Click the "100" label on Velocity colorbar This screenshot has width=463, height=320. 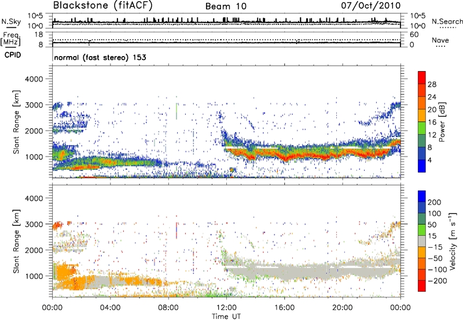tap(435, 213)
